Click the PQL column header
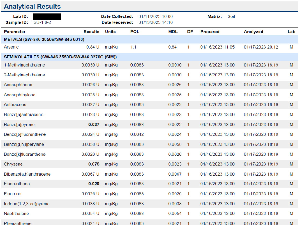The image size is (300, 225). (x=135, y=32)
